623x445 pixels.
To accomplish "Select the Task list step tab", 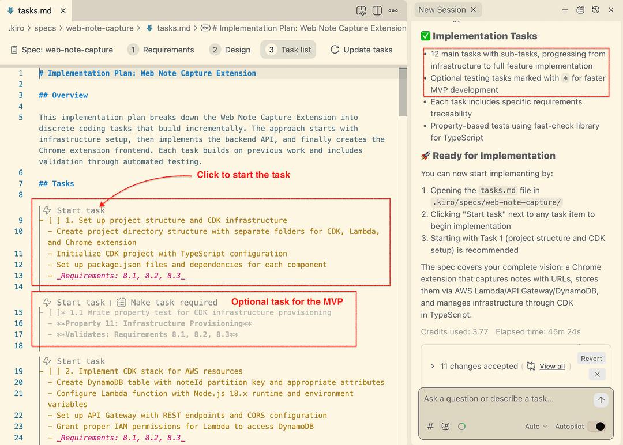I will [288, 50].
